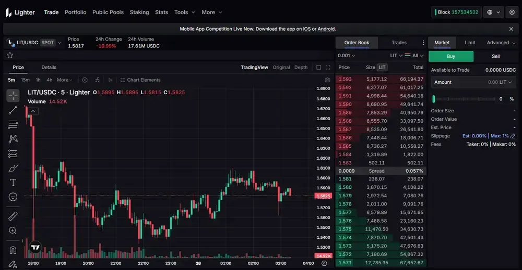Image resolution: width=522 pixels, height=270 pixels.
Task: Switch to the Trades tab
Action: coord(399,43)
